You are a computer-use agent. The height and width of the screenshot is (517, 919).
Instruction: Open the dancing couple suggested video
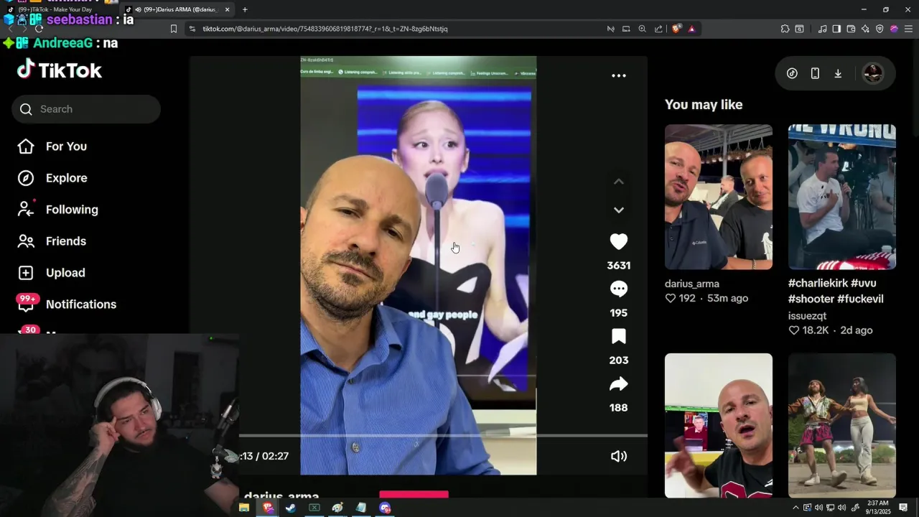click(841, 425)
